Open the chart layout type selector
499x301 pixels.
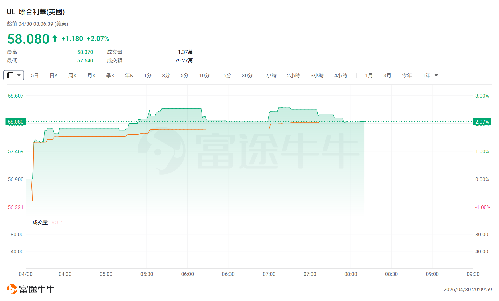click(14, 75)
